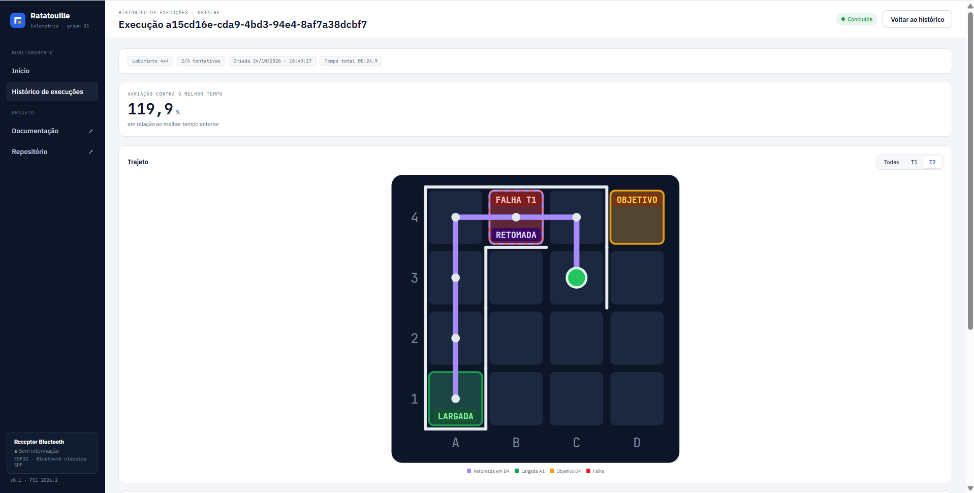Viewport: 974px width, 493px height.
Task: Click the Labirinto 4x4 tag
Action: pyautogui.click(x=150, y=61)
